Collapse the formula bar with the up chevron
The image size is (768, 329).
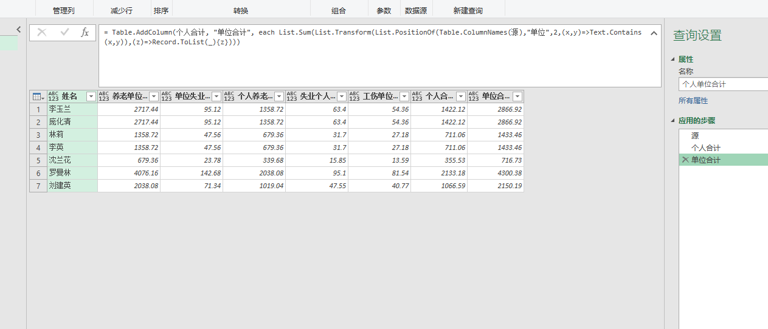pyautogui.click(x=654, y=33)
